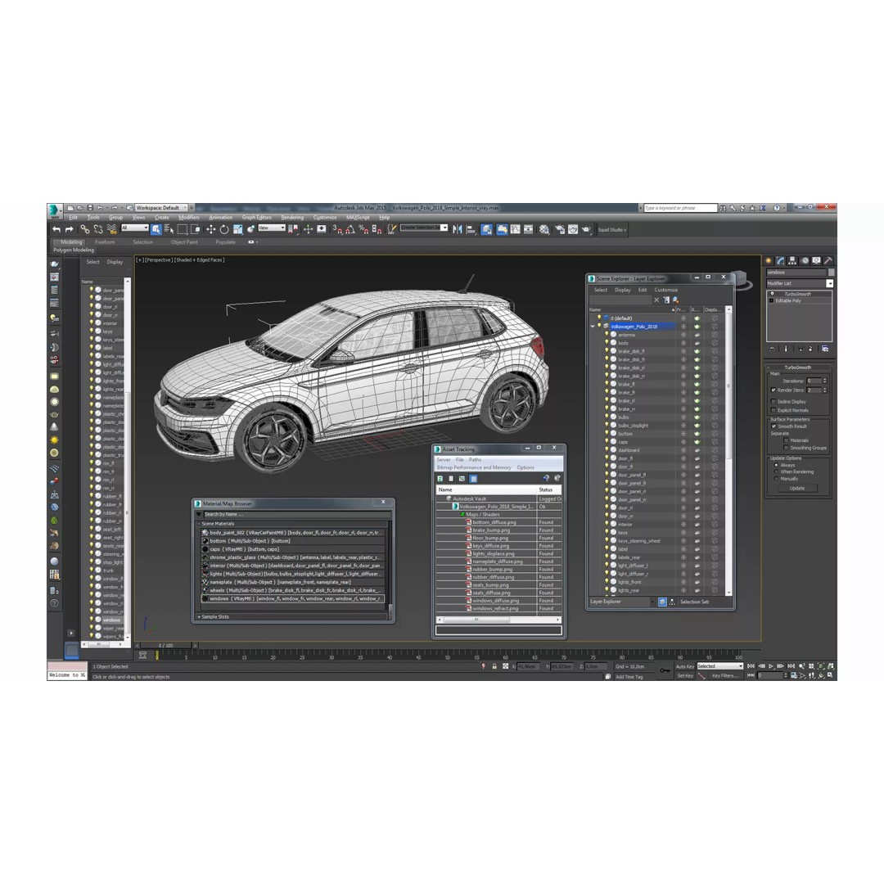Open the Modifiers menu

coord(189,218)
